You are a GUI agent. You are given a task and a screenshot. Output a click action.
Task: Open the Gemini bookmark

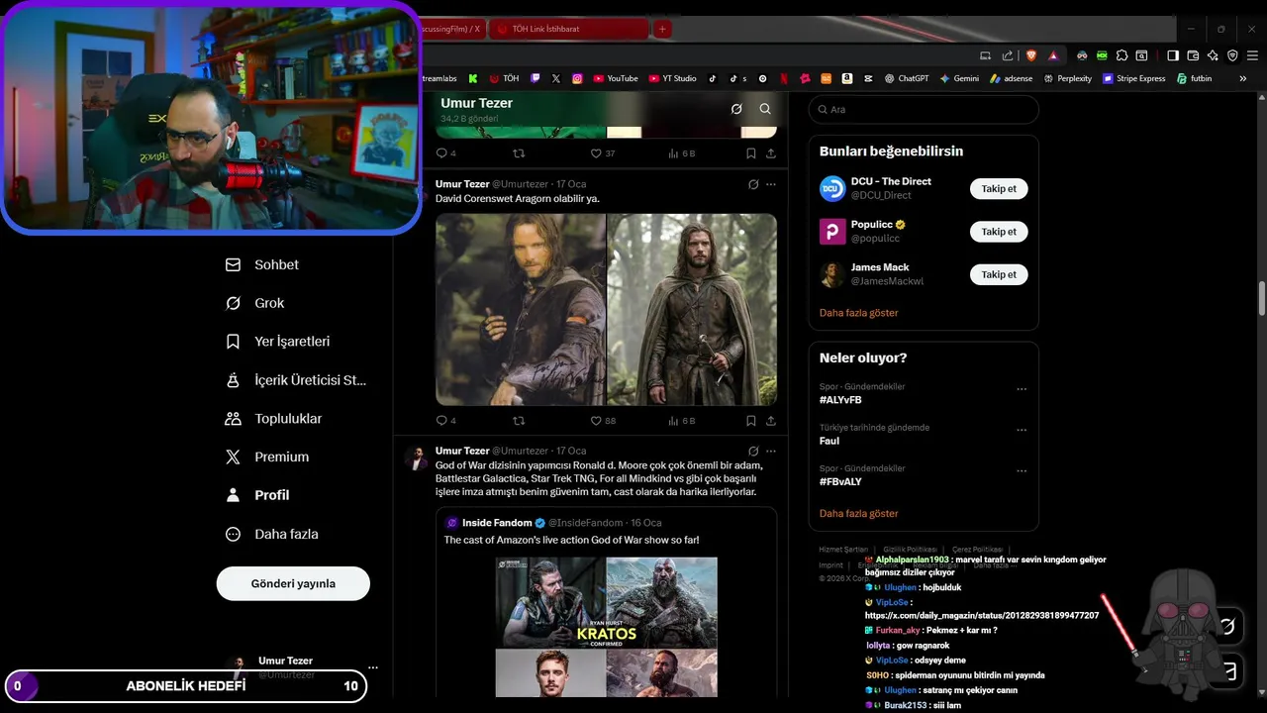959,78
